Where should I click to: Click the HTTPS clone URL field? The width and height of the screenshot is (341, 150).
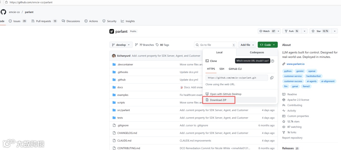(x=237, y=78)
